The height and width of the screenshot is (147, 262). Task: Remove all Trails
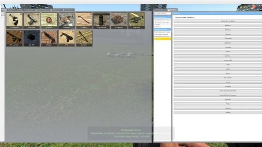218,104
